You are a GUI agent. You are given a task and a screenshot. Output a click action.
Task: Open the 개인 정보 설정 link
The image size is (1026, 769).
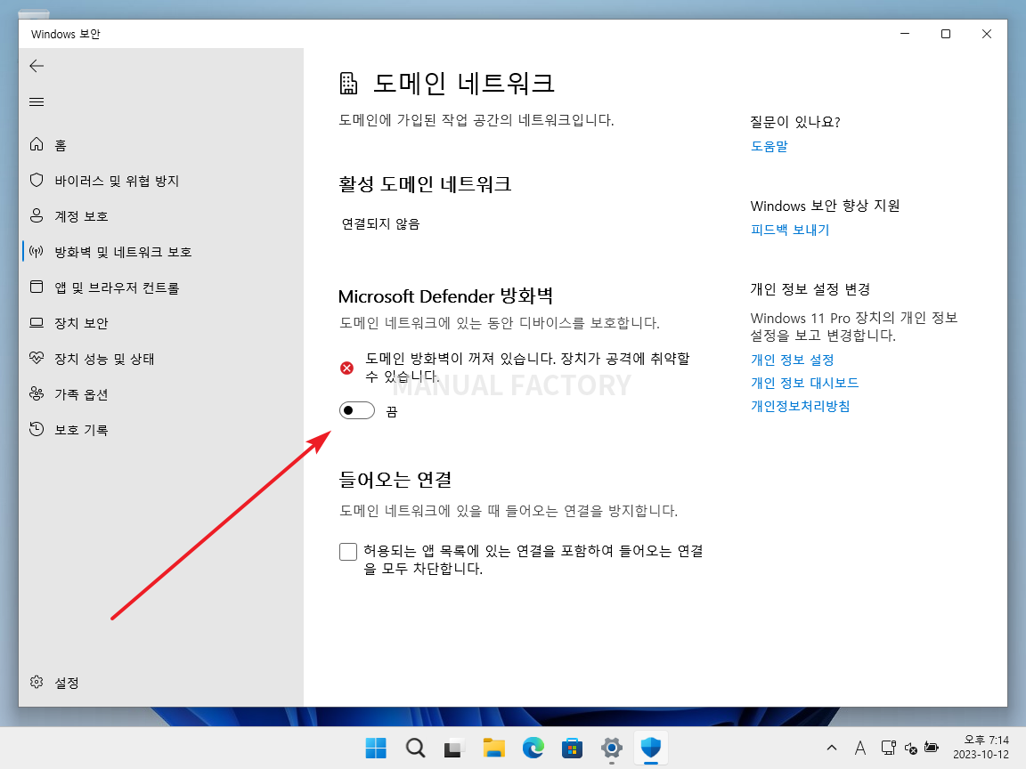792,360
